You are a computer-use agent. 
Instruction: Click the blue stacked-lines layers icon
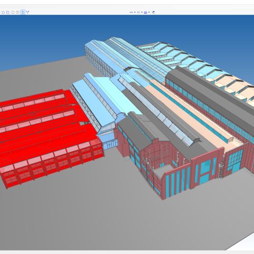pyautogui.click(x=145, y=12)
